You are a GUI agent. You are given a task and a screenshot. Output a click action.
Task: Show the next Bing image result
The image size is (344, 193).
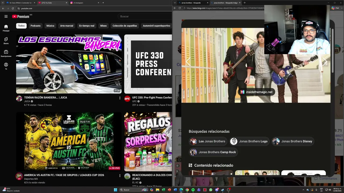click(325, 62)
